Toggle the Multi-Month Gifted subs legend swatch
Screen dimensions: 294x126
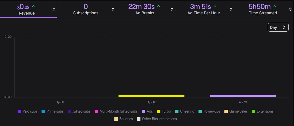[96, 111]
